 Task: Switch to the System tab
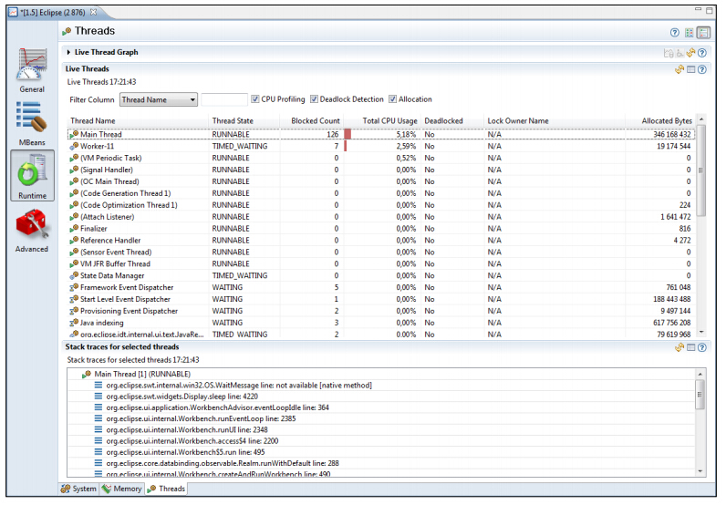pyautogui.click(x=78, y=489)
